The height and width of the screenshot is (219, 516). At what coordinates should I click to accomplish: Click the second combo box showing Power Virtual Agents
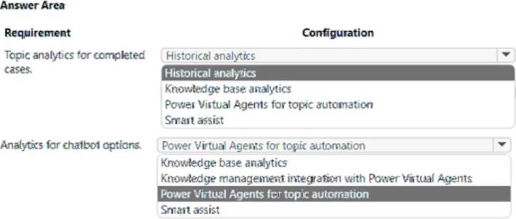click(x=334, y=145)
